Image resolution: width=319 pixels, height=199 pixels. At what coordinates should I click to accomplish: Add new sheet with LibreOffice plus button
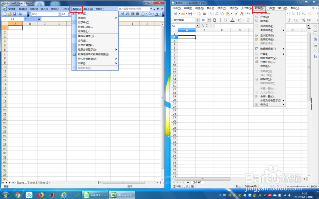[x=188, y=182]
